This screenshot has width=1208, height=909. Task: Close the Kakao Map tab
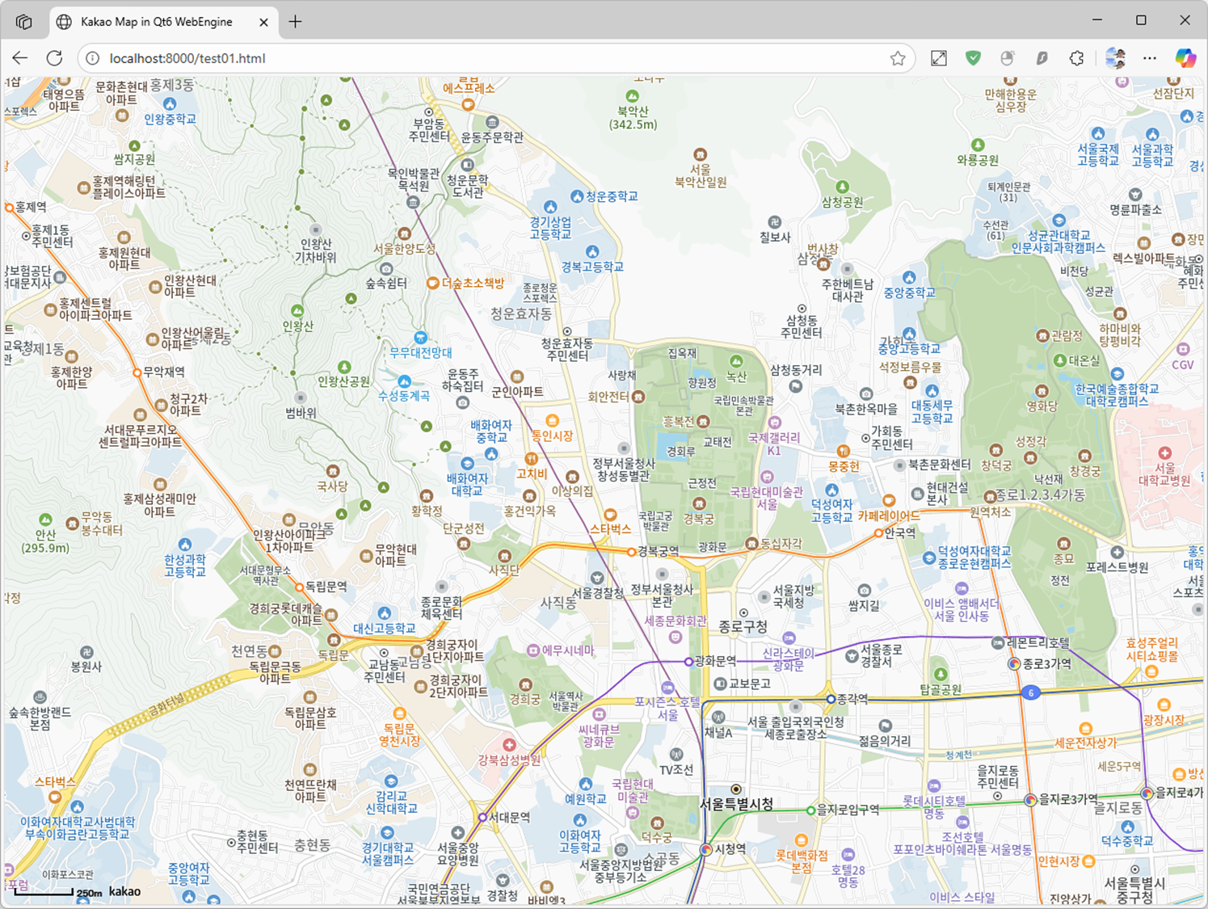tap(263, 22)
